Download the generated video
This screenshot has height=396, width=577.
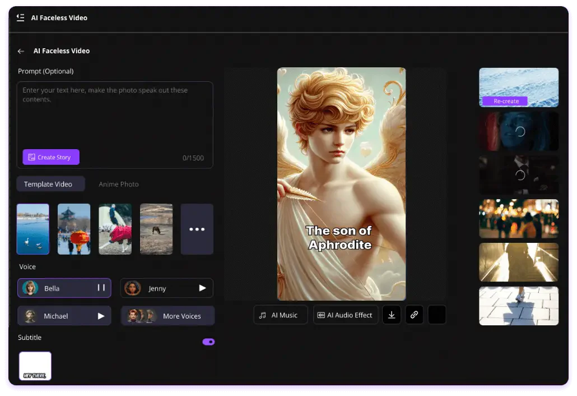point(392,315)
